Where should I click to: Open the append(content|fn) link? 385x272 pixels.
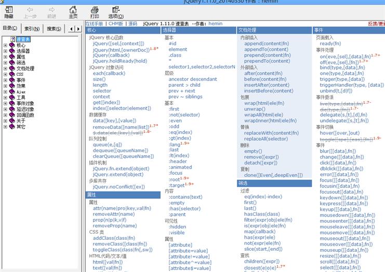(x=267, y=44)
